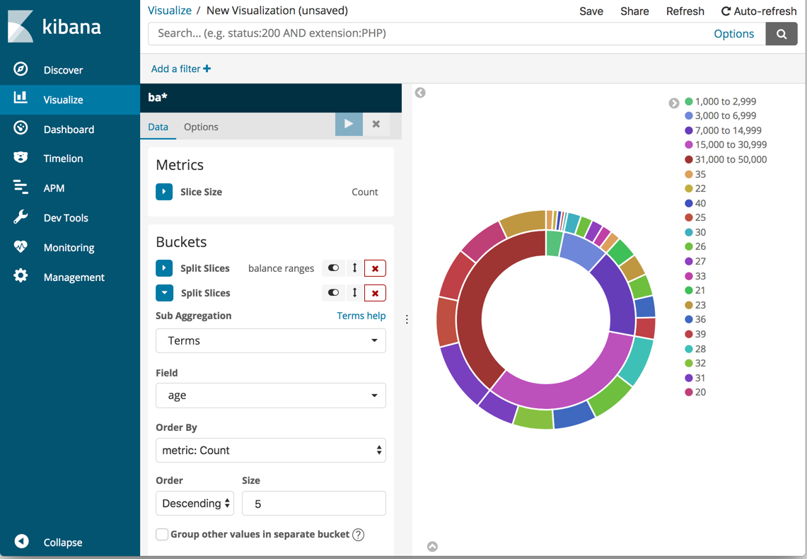This screenshot has width=807, height=559.
Task: Open the Field dropdown showing age
Action: 270,396
